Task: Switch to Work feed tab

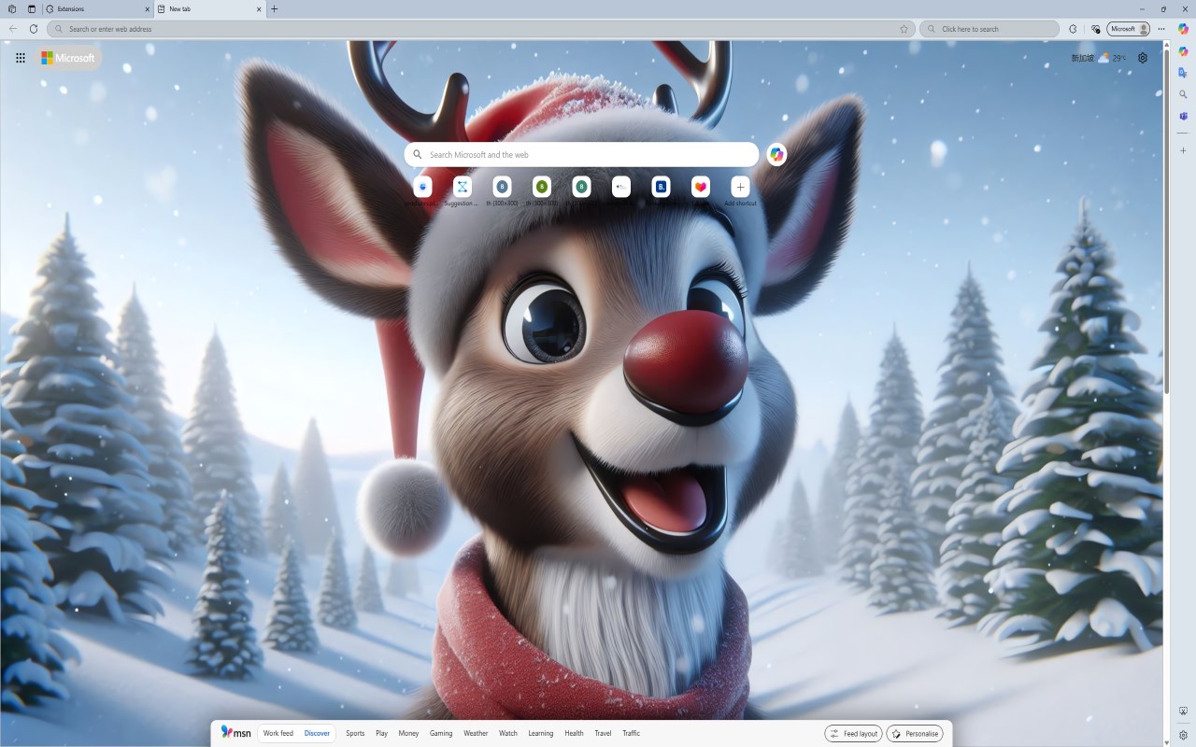Action: pyautogui.click(x=278, y=733)
